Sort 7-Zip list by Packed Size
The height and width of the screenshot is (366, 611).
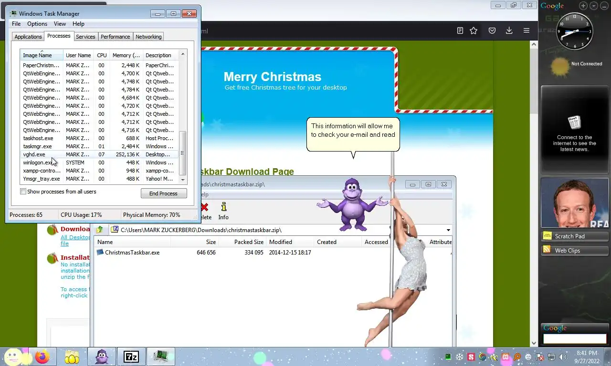pos(242,242)
